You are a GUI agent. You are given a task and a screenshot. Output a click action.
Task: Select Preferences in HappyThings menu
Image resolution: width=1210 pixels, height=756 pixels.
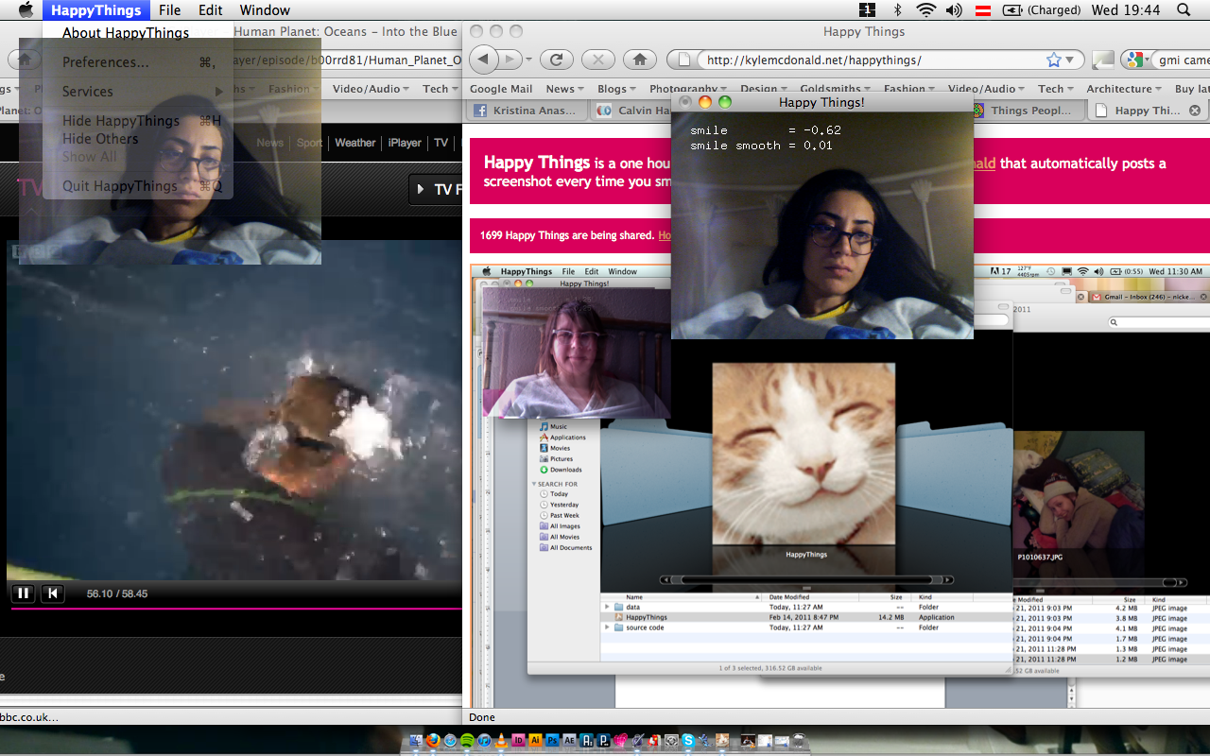(x=105, y=62)
